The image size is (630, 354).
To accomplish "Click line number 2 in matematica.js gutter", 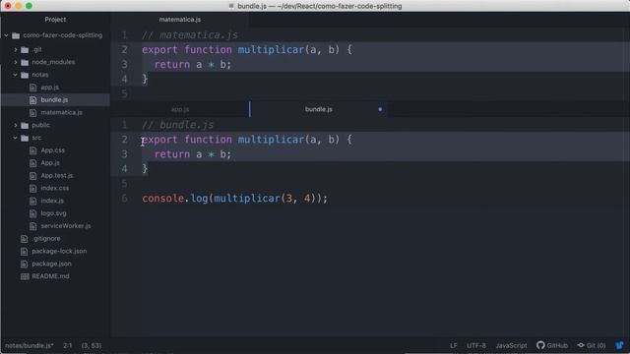I will click(124, 50).
